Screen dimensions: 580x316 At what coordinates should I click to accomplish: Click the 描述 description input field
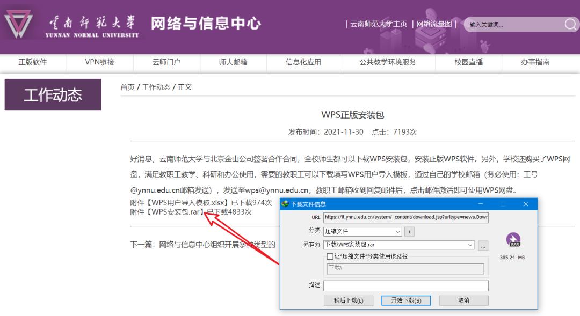click(406, 286)
